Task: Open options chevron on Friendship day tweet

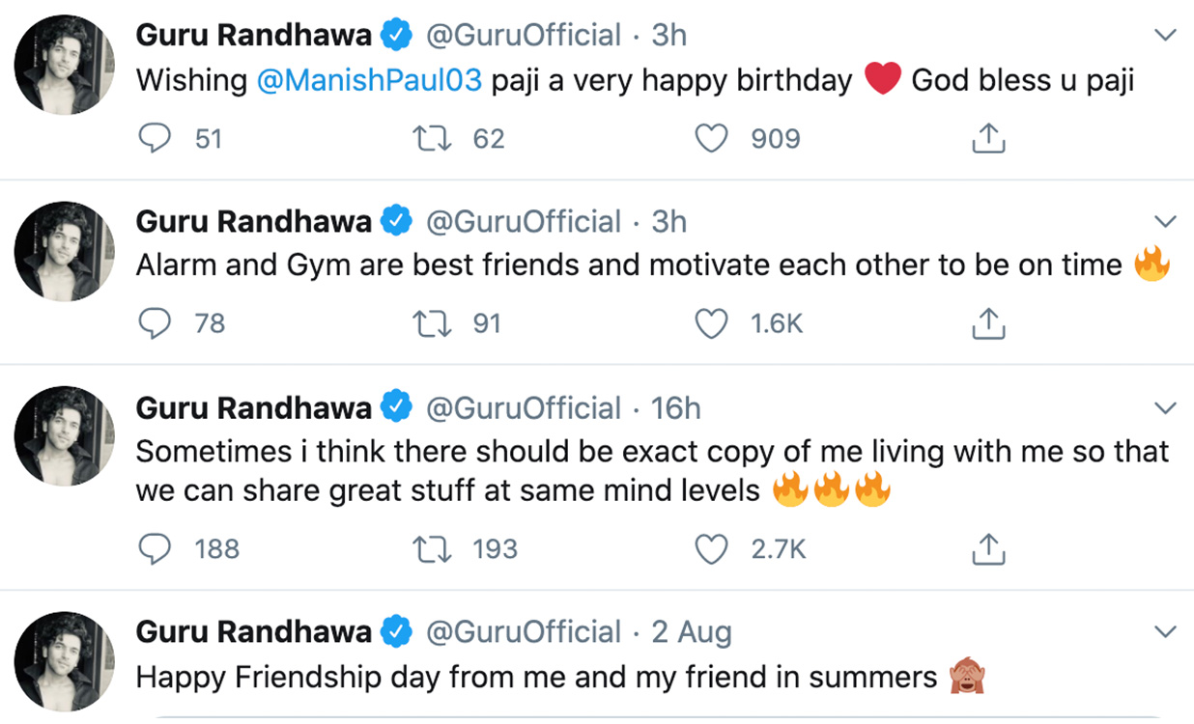Action: click(x=1166, y=632)
